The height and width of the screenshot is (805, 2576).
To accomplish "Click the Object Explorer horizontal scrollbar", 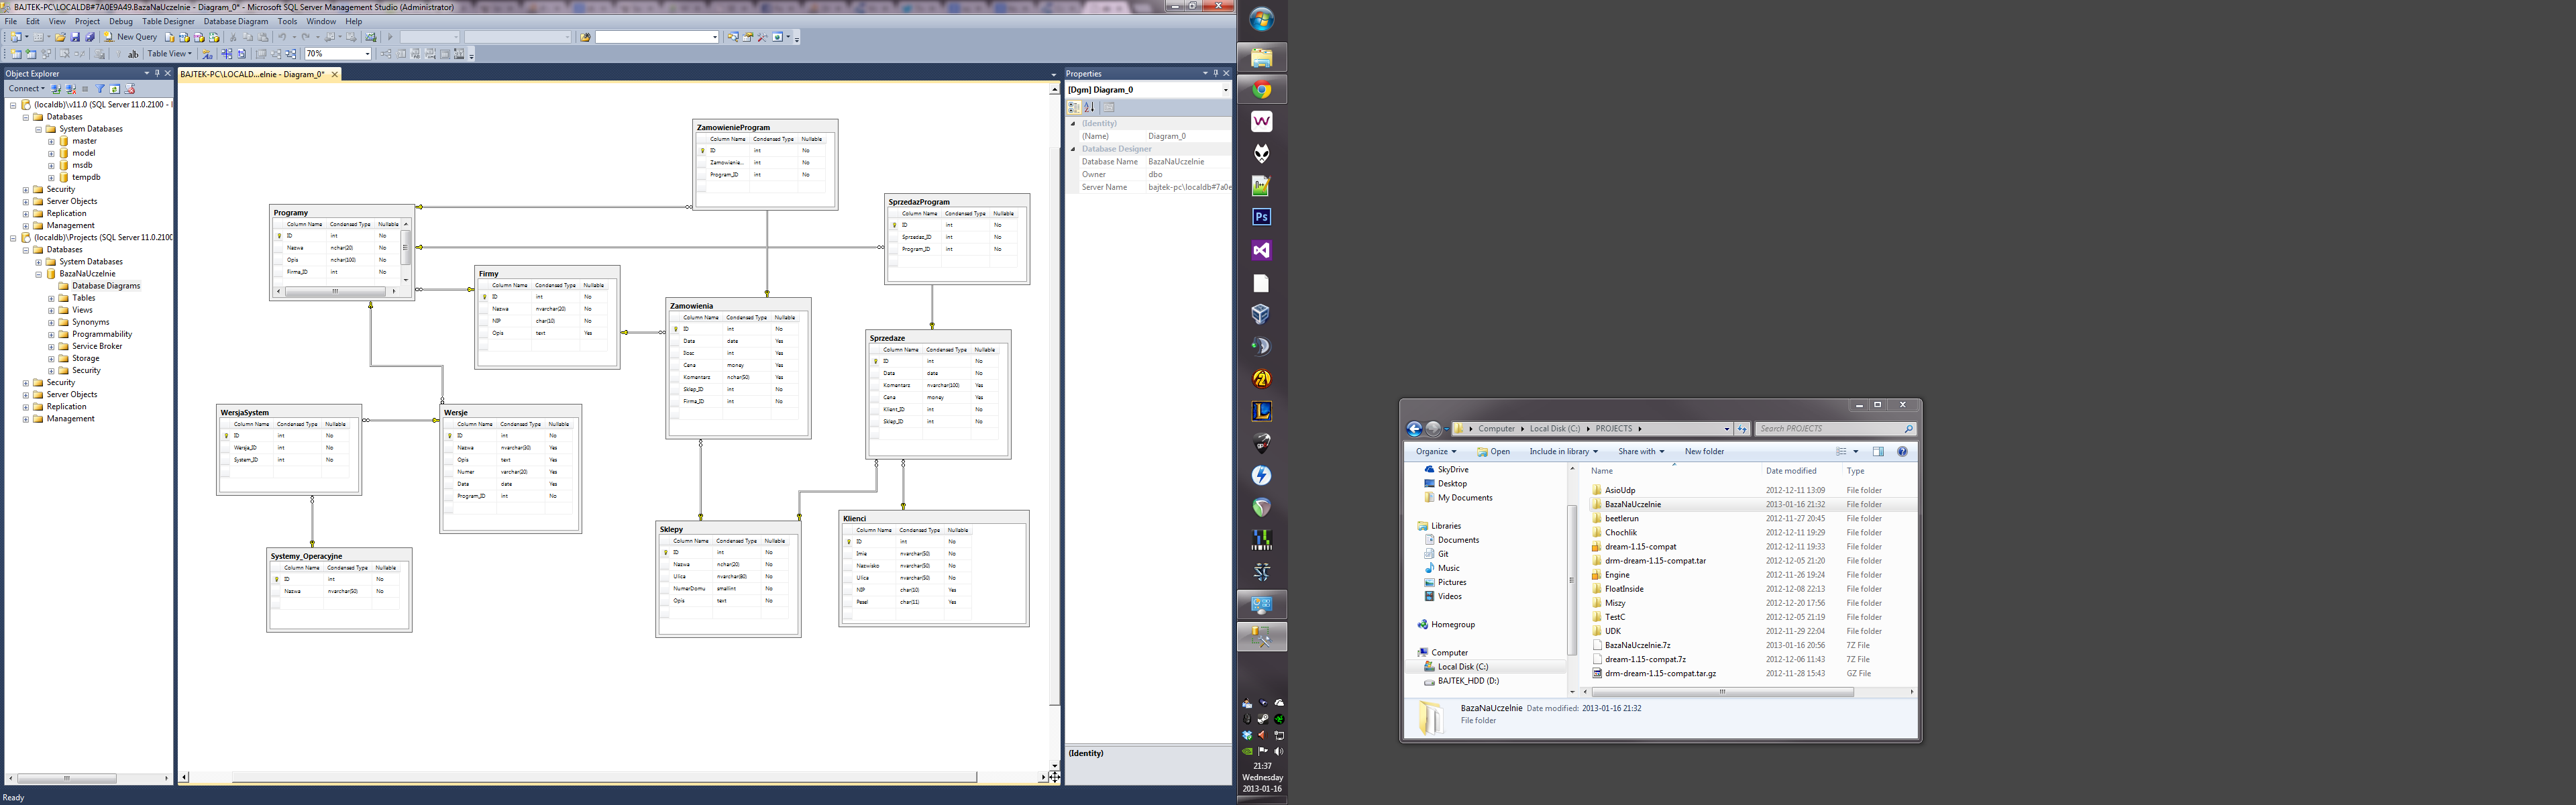I will (67, 778).
